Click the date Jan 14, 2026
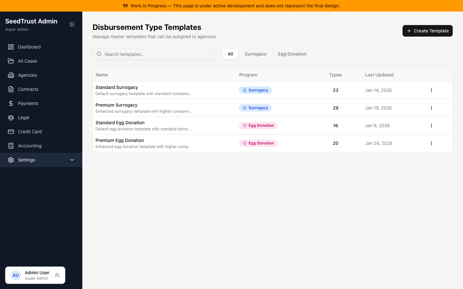Screen dimensions: 463x289 click(x=378, y=90)
